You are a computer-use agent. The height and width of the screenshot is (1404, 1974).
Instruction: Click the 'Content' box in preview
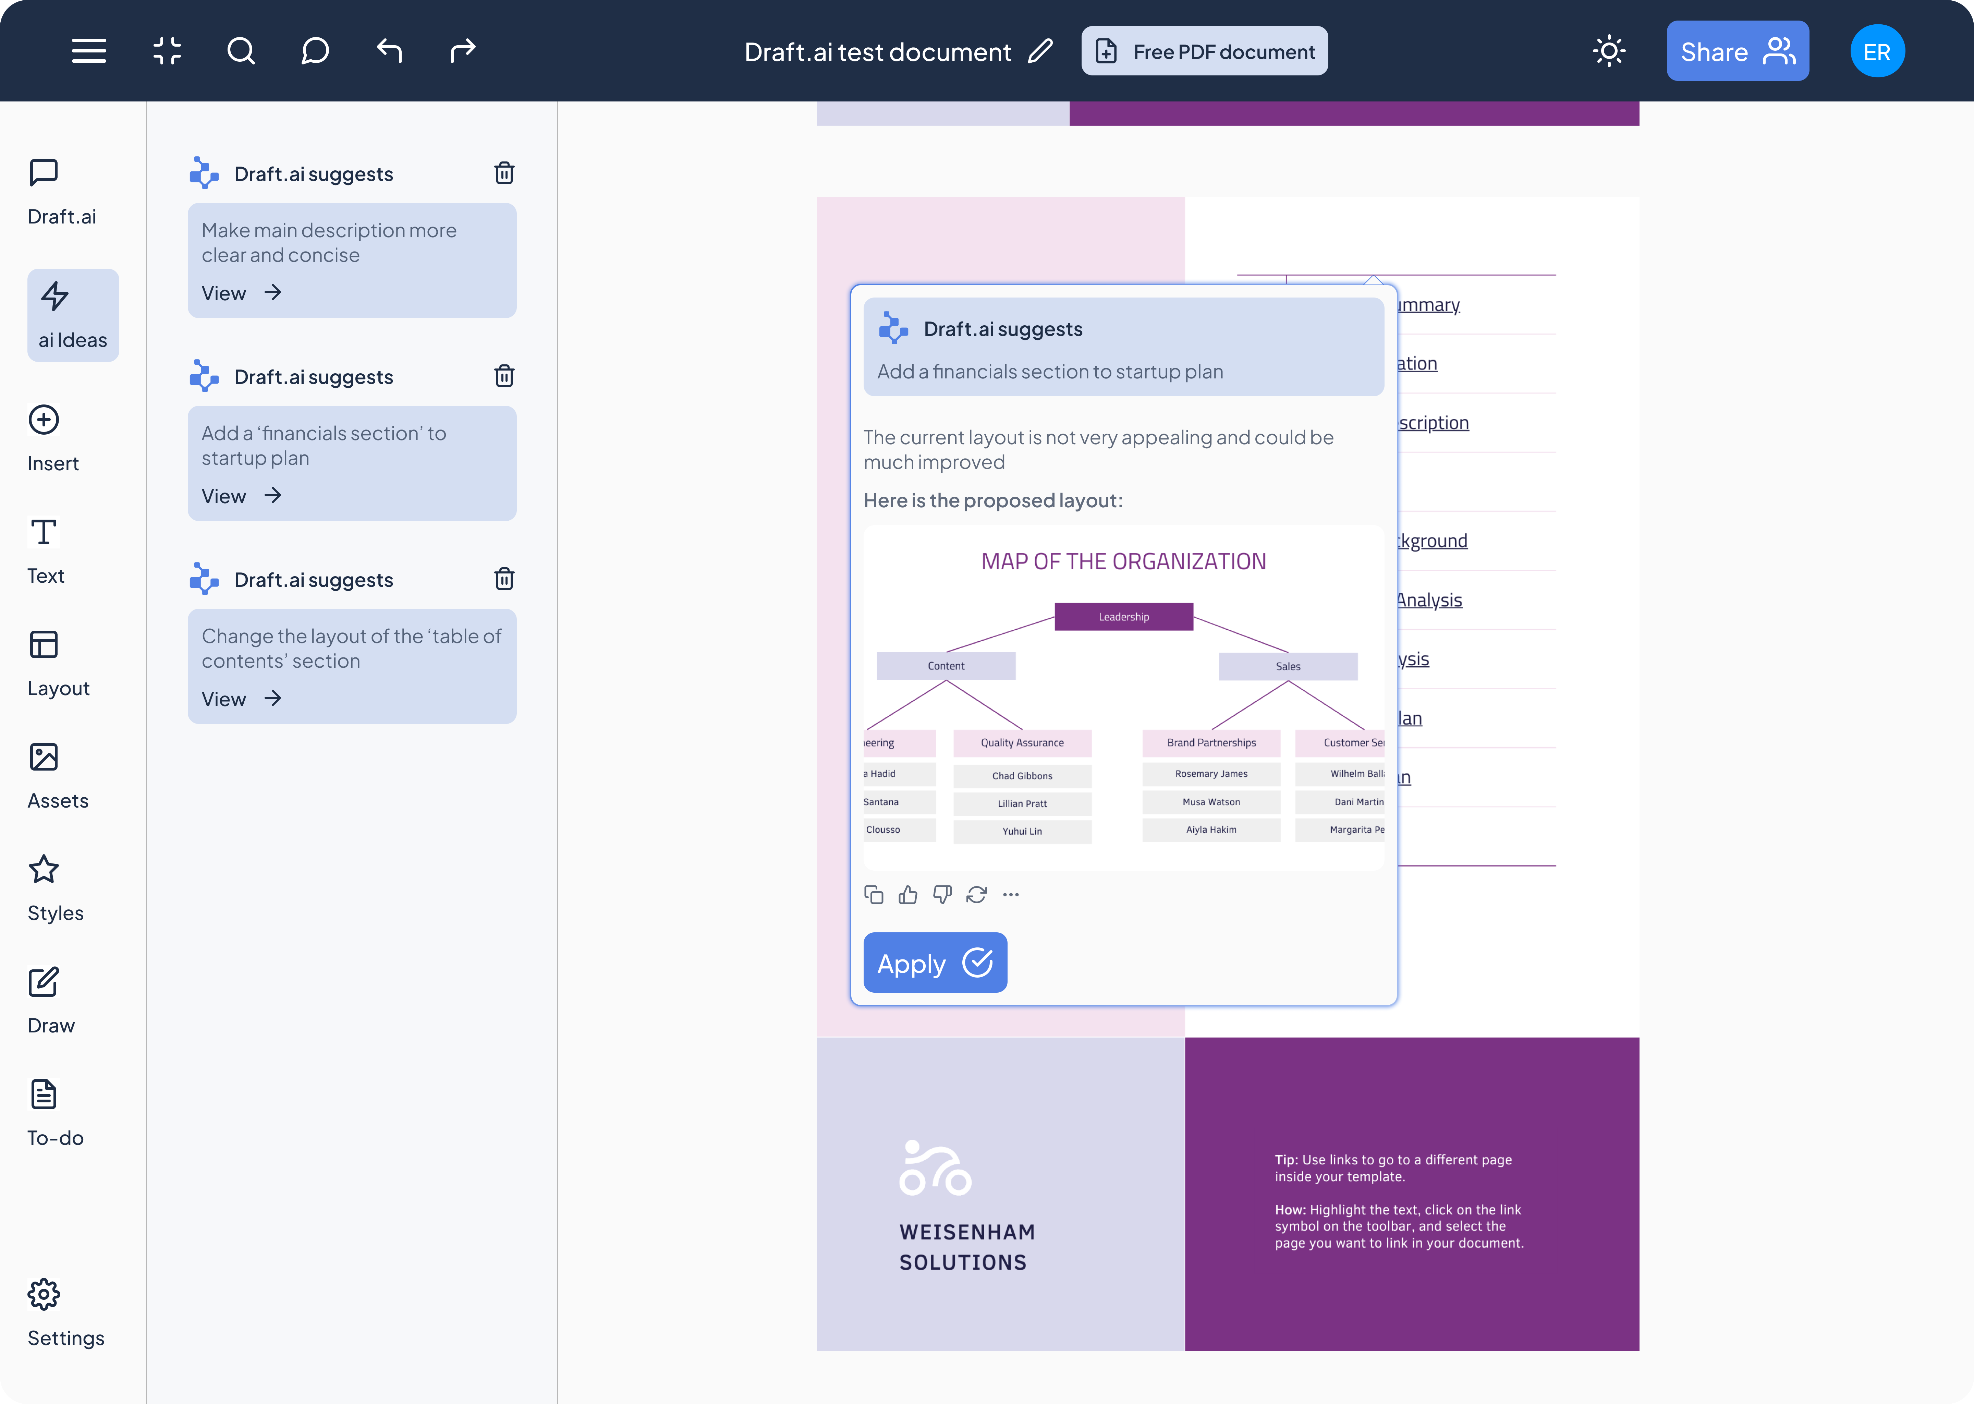pos(946,666)
